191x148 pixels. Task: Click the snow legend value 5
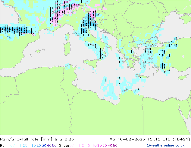tap(89, 146)
